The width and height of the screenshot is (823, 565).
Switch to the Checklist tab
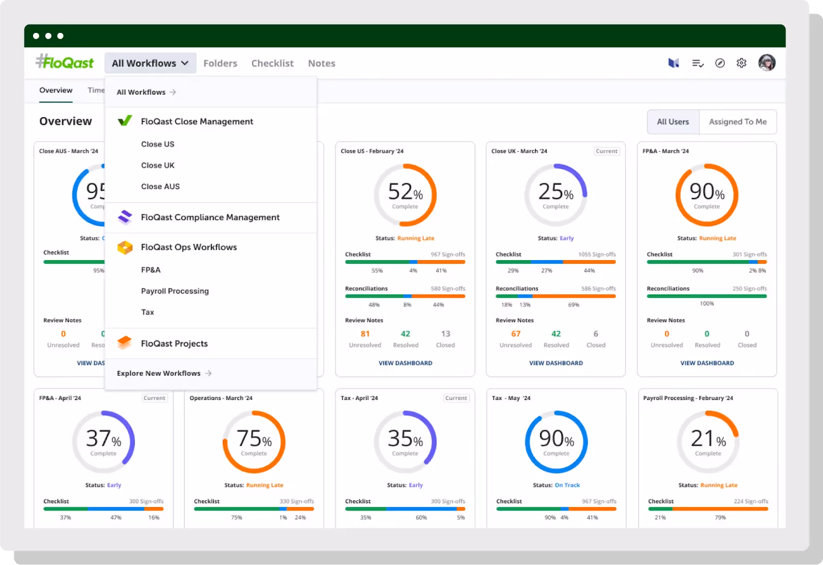pyautogui.click(x=272, y=63)
